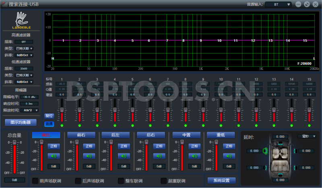Select center speaker at car front

(280, 144)
